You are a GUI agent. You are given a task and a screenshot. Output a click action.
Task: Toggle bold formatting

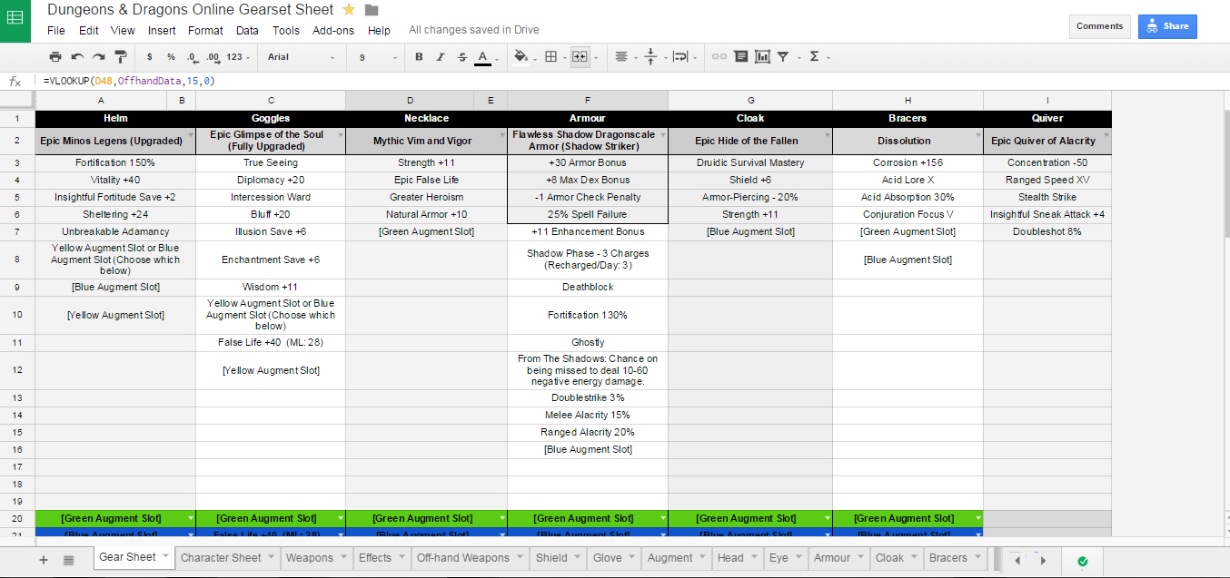click(419, 56)
